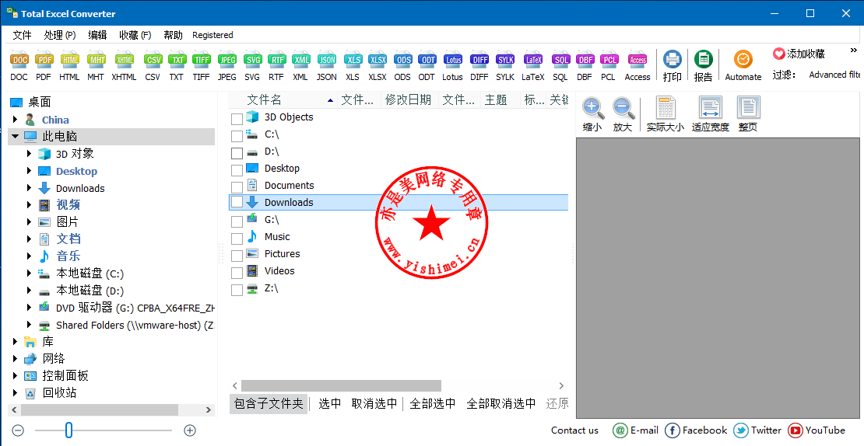Select SYLK format icon
The height and width of the screenshot is (446, 864).
(505, 66)
